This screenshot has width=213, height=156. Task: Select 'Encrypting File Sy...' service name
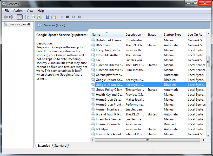pos(109,50)
